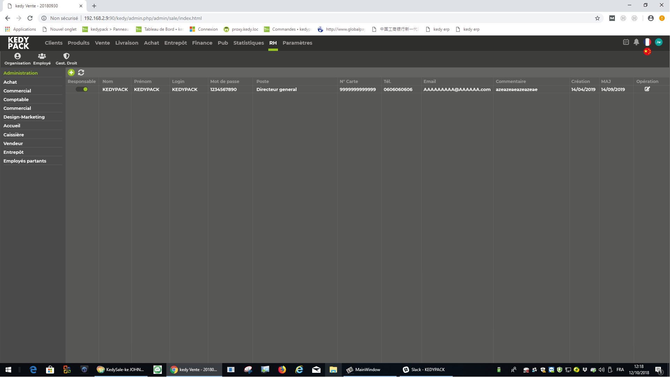Switch language using the French flag

click(x=647, y=42)
